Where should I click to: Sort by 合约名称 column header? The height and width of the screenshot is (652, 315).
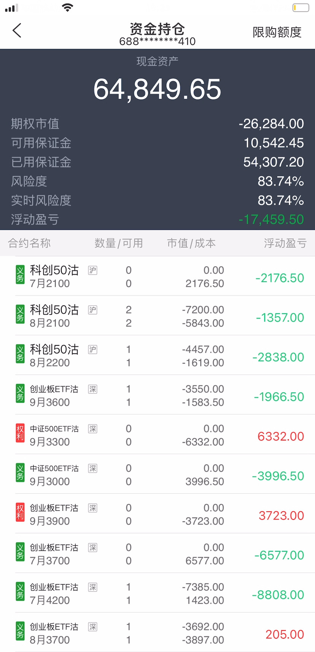click(x=29, y=243)
